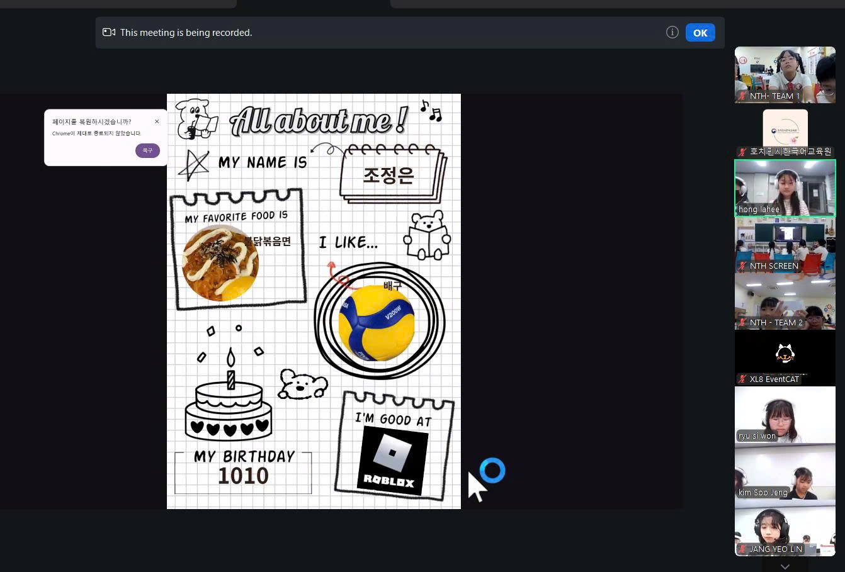This screenshot has width=845, height=572.
Task: Click the volleyball image in shared slide
Action: pyautogui.click(x=377, y=322)
